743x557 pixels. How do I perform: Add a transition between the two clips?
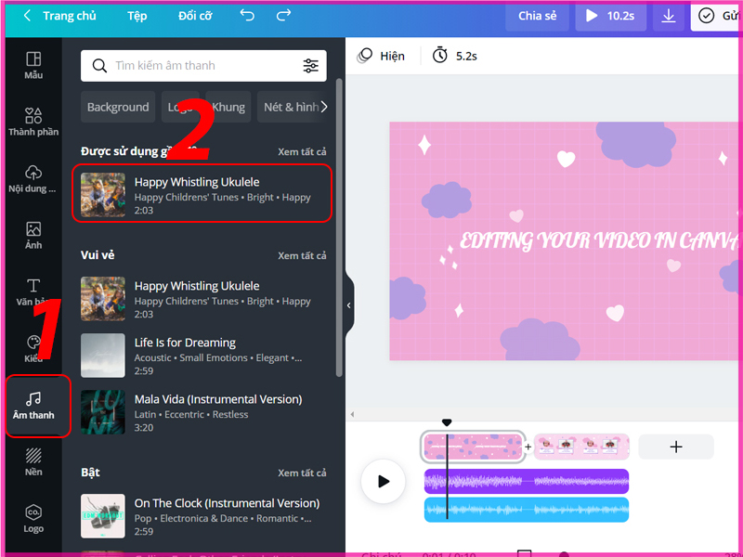[528, 447]
